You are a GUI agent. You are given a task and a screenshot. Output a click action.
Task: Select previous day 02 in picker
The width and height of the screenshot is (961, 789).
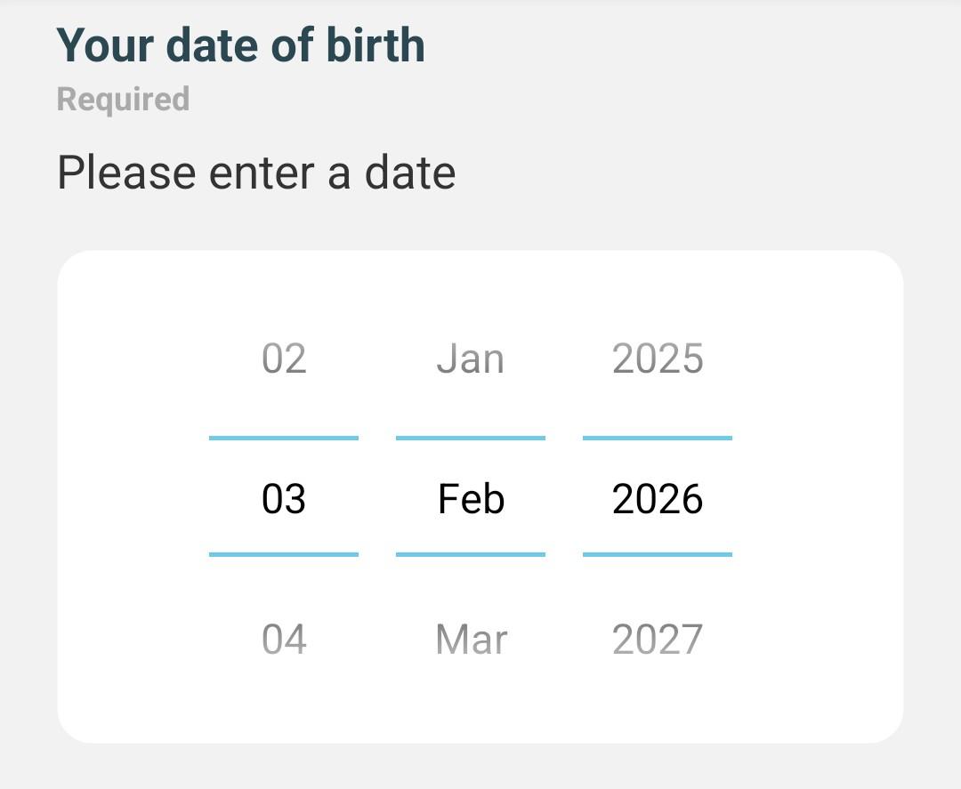tap(284, 359)
